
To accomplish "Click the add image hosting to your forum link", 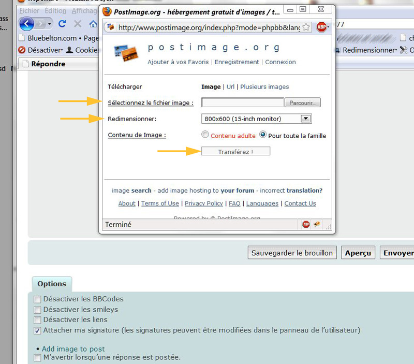I will click(205, 191).
